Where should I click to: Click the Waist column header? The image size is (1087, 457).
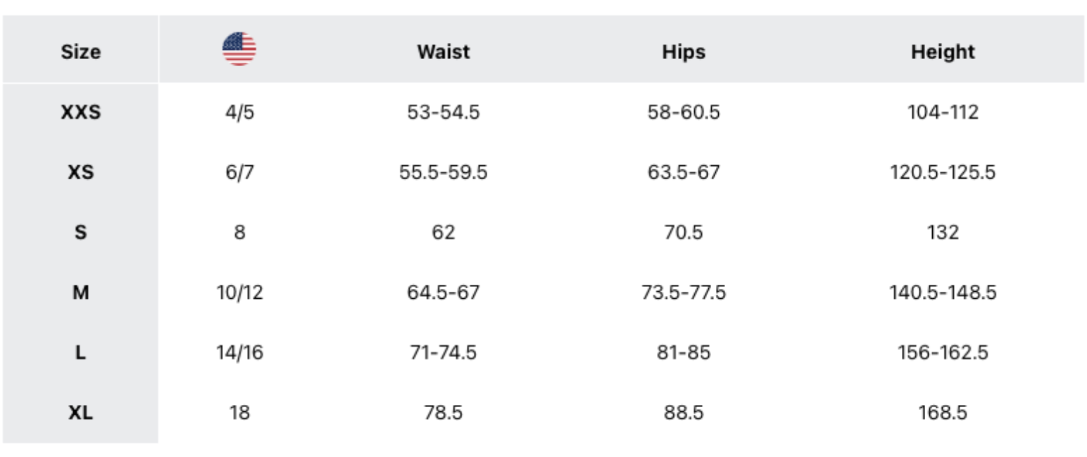(444, 52)
